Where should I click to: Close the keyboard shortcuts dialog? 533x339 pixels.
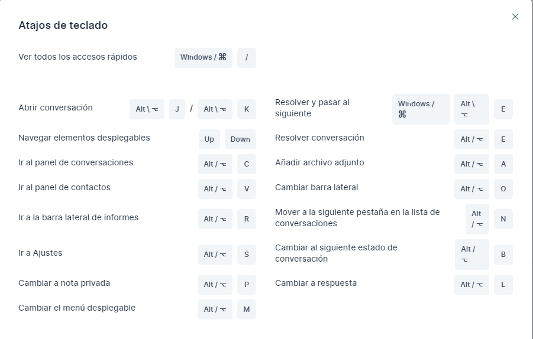515,17
